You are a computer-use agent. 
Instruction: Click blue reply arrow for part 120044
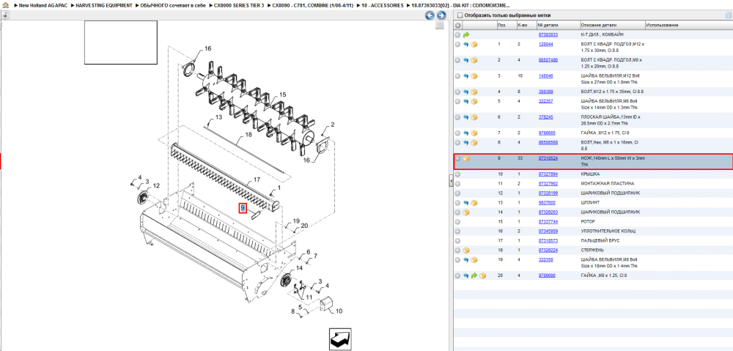point(466,45)
